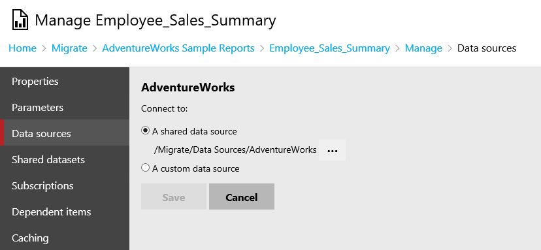The height and width of the screenshot is (250, 541).
Task: Go to Shared datasets section
Action: tap(65, 160)
